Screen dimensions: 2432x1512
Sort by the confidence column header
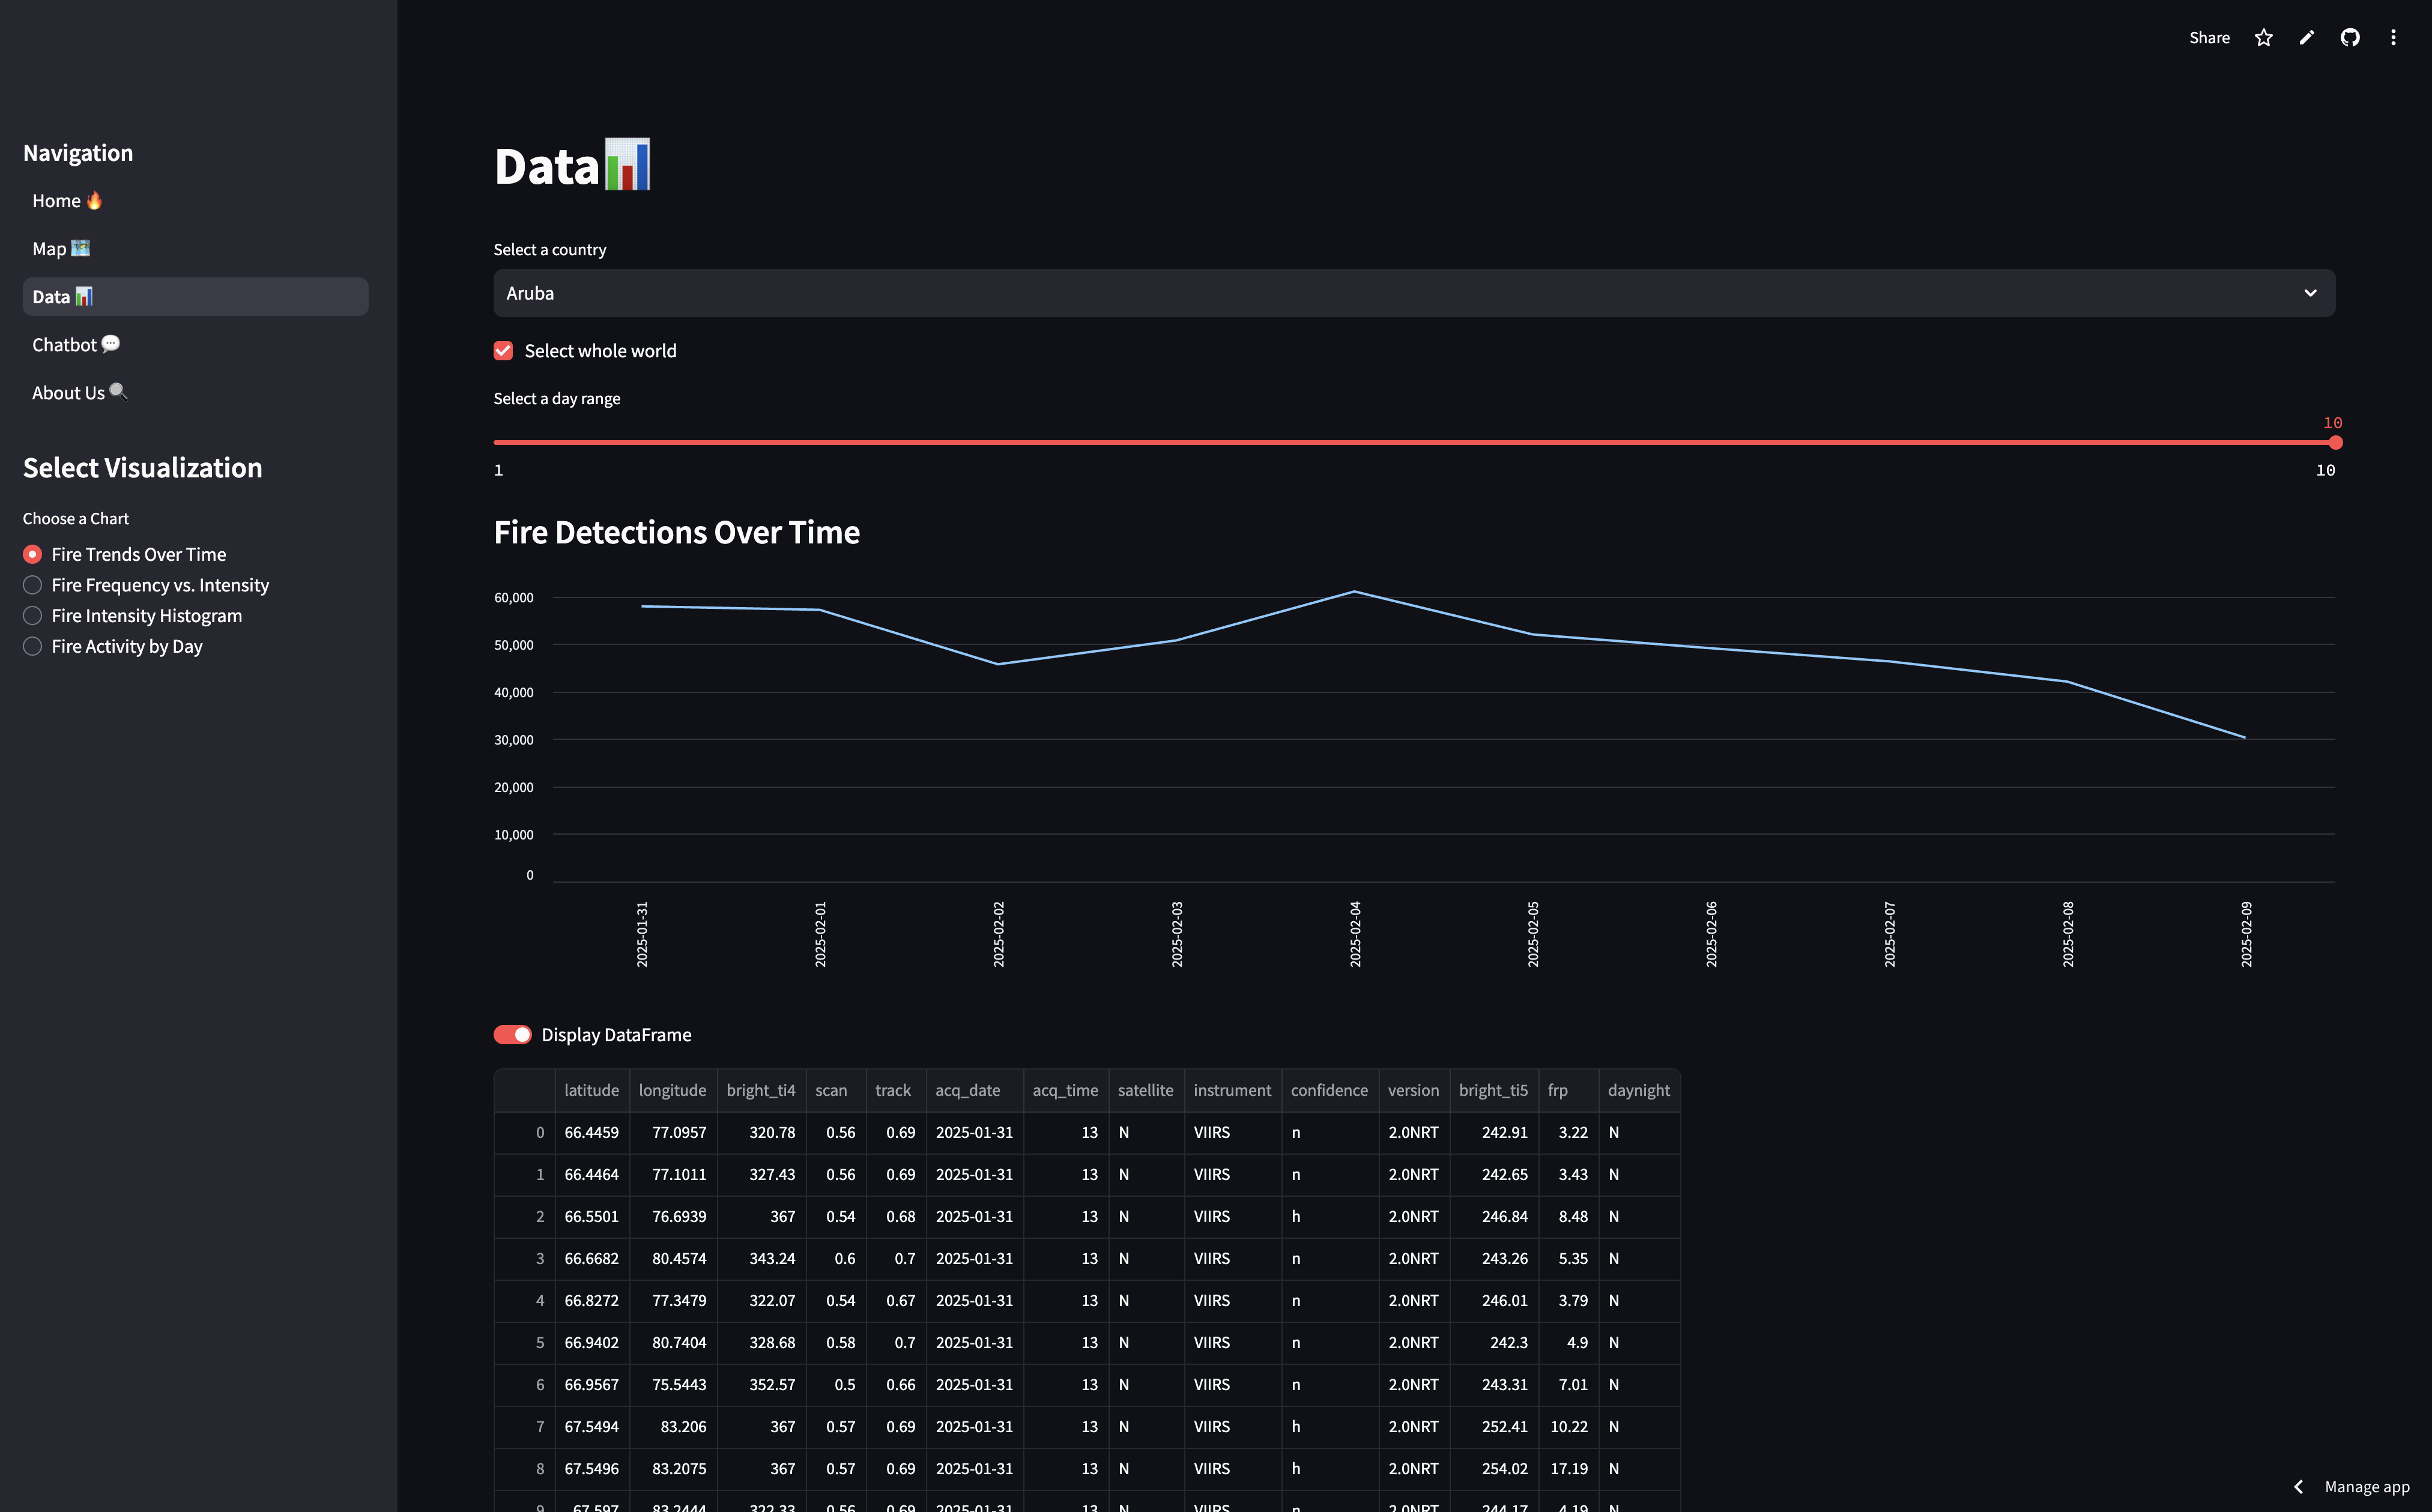pyautogui.click(x=1328, y=1090)
